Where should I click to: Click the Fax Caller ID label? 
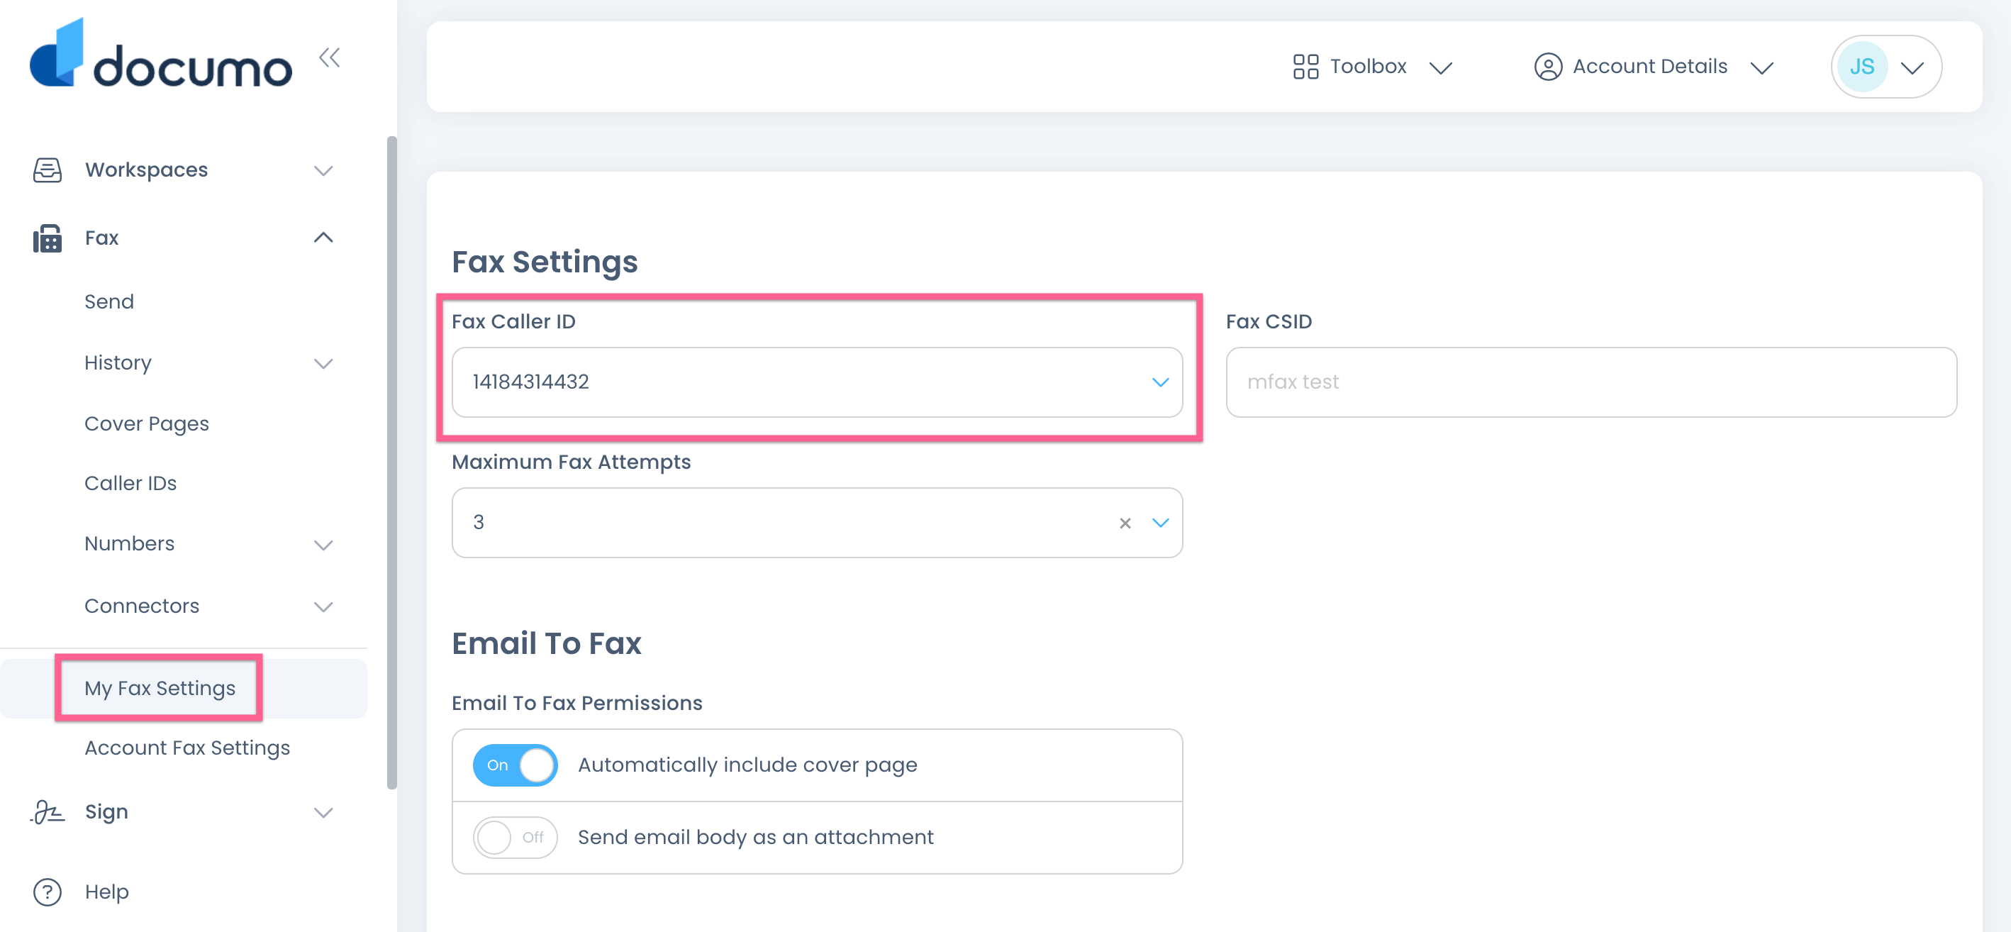[x=513, y=321]
